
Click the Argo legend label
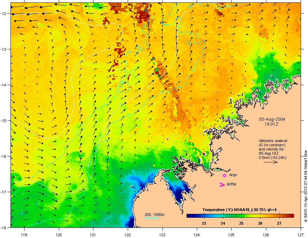[233, 175]
